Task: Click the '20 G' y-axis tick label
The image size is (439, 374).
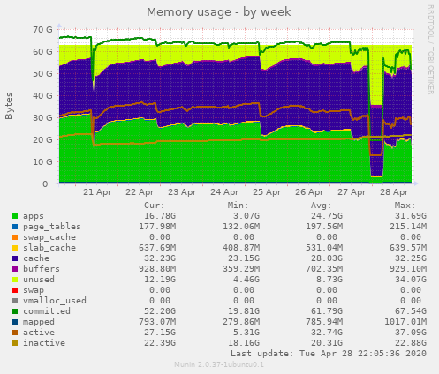Action: point(42,139)
